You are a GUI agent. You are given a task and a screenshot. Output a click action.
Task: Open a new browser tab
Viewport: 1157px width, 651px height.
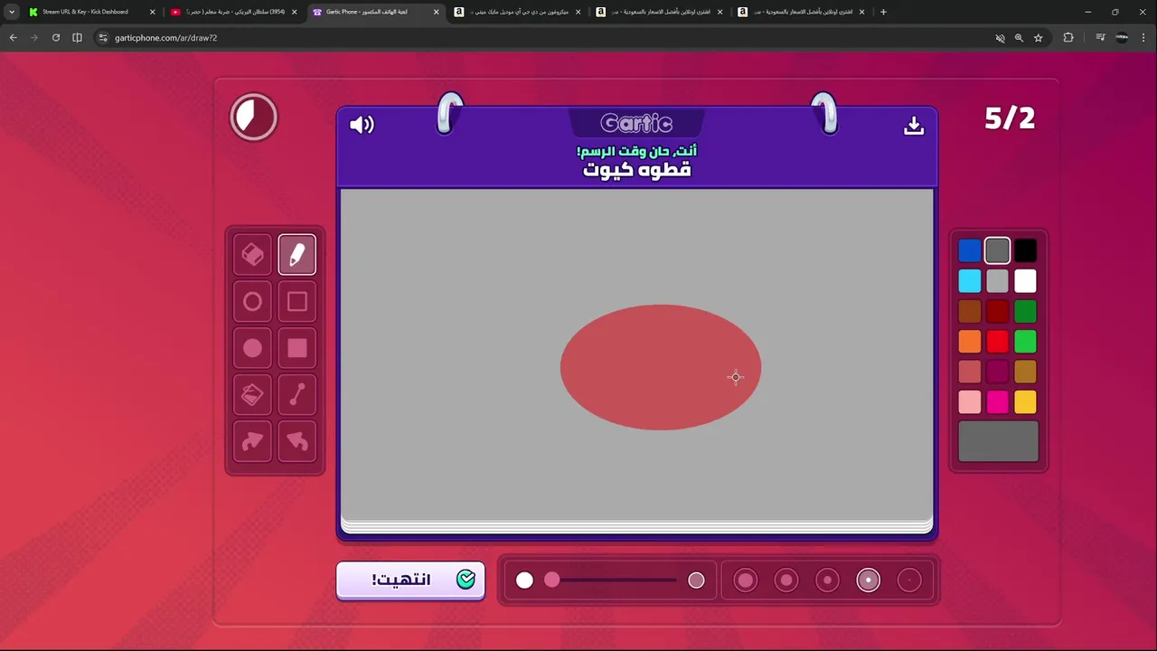click(x=883, y=12)
